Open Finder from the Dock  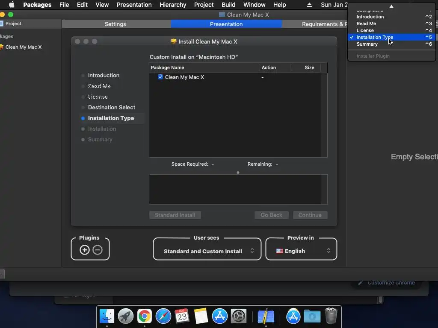(107, 316)
